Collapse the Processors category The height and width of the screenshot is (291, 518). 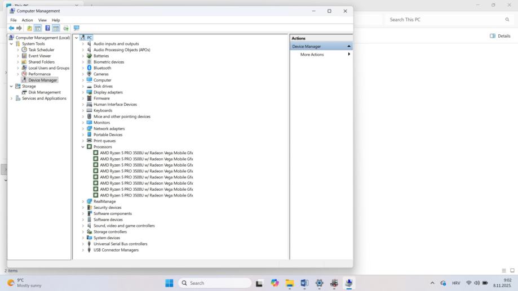point(83,147)
